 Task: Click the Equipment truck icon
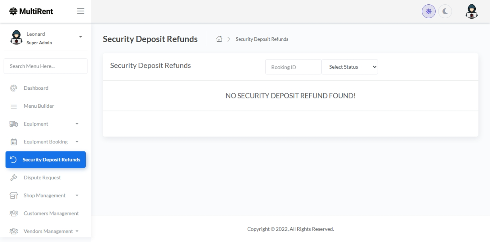[x=14, y=124]
